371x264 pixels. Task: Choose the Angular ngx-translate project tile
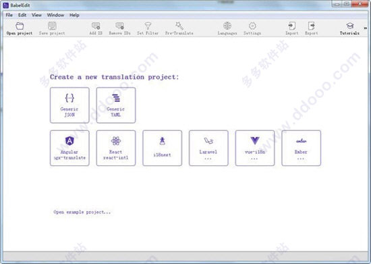[x=69, y=148]
